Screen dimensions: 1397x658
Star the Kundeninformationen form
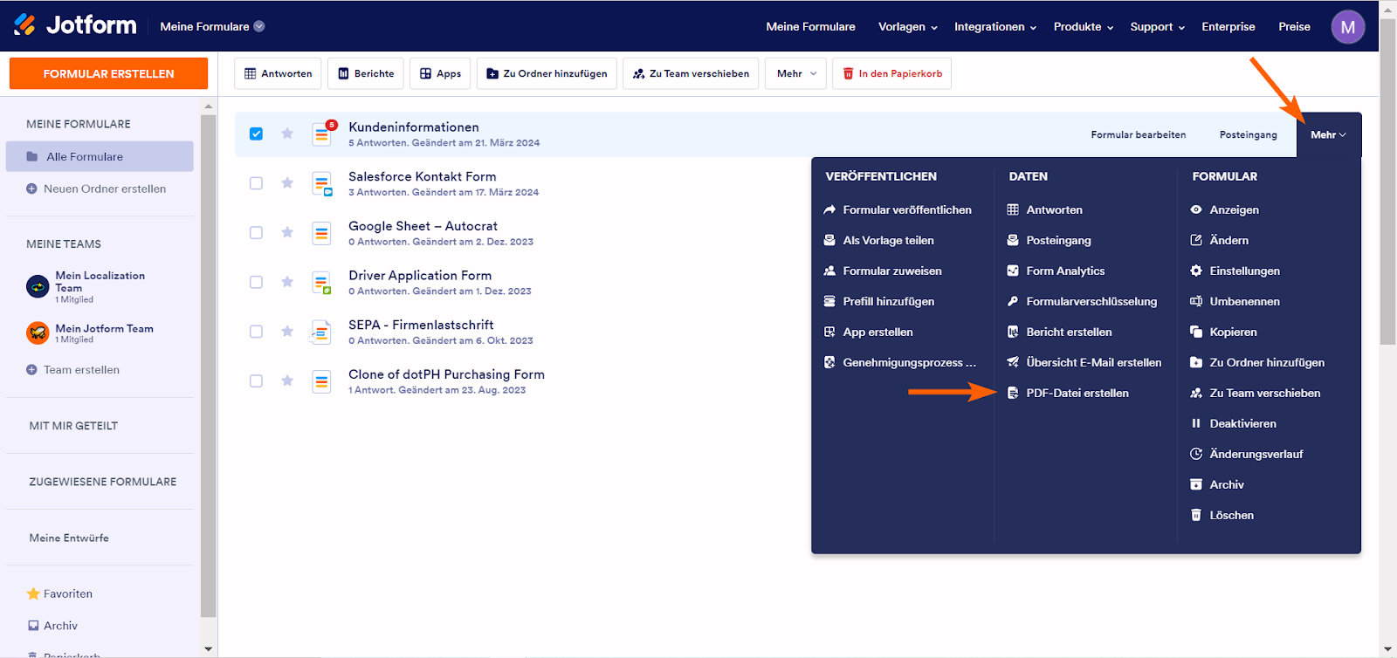[287, 134]
